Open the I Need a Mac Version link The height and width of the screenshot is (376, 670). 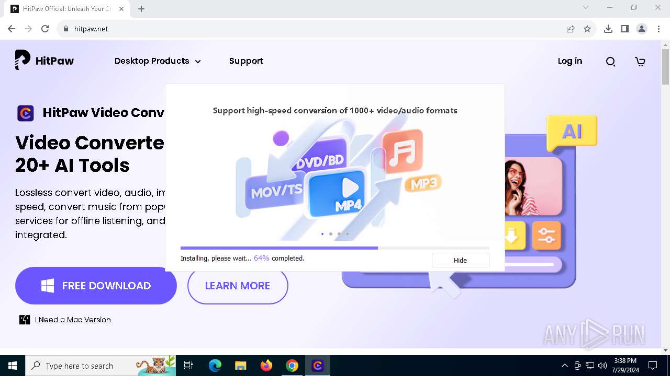tap(73, 320)
